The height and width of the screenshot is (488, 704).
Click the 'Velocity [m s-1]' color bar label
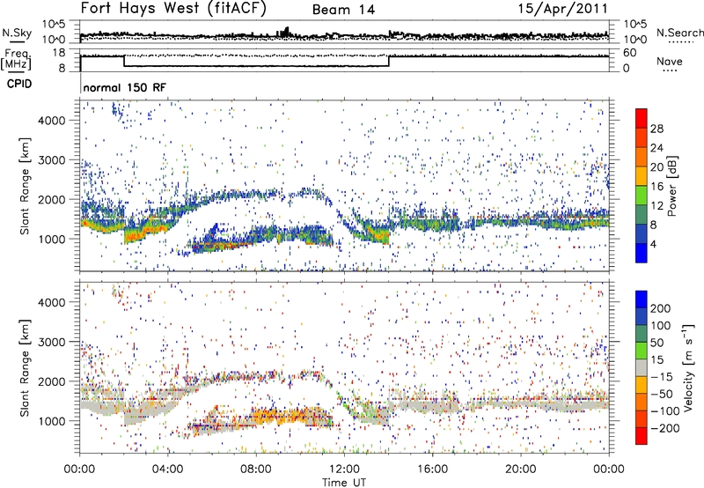click(x=688, y=367)
